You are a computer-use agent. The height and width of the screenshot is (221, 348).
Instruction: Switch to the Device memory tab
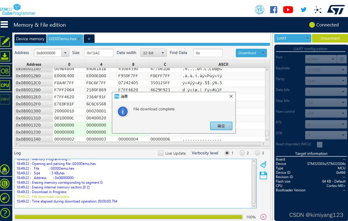(30, 38)
